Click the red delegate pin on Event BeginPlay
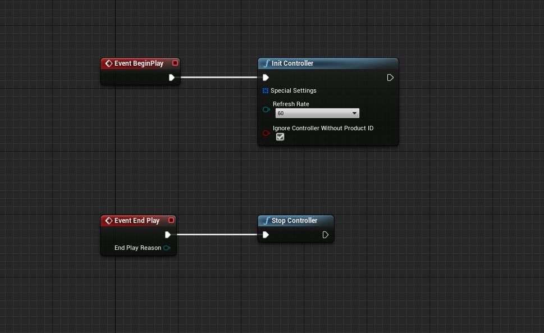 coord(175,63)
